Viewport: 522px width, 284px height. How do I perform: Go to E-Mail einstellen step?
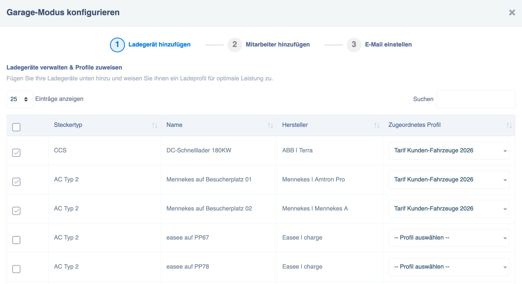[388, 44]
